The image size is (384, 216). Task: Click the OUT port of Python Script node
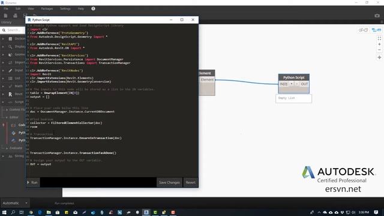[304, 84]
